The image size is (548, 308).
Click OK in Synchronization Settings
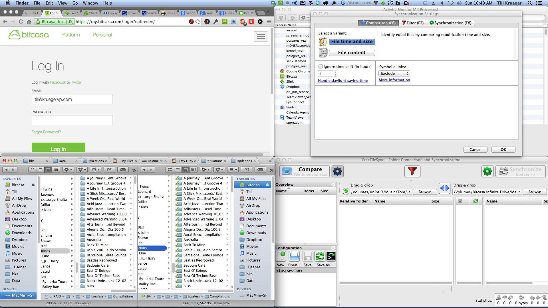coord(503,150)
